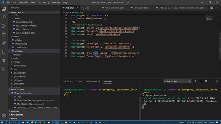Open channels.php in routes folder
Screen dimensions: 221x124
21,44
